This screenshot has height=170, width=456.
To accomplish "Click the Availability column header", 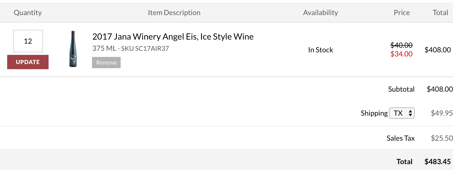I will pos(321,13).
